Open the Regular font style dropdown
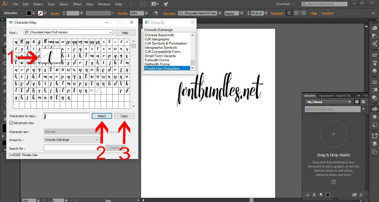 [241, 13]
